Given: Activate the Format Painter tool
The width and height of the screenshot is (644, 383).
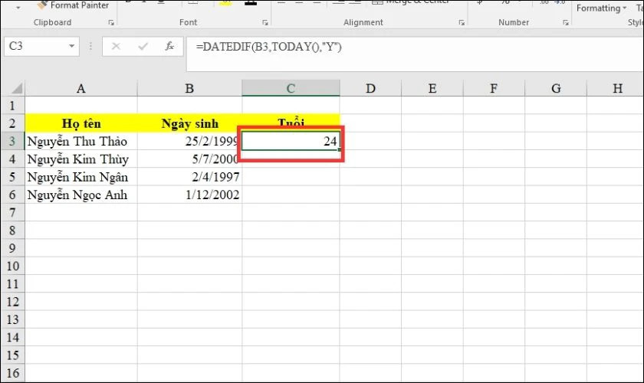Looking at the screenshot, I should coord(73,5).
